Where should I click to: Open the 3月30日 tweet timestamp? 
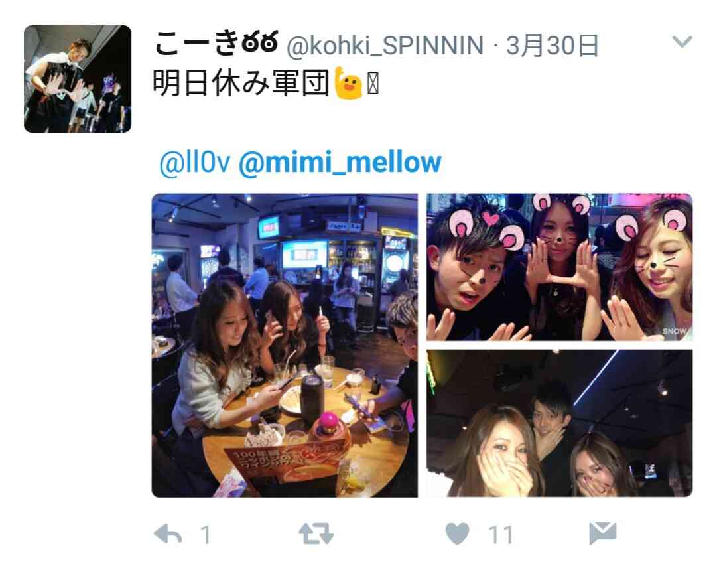coord(552,46)
